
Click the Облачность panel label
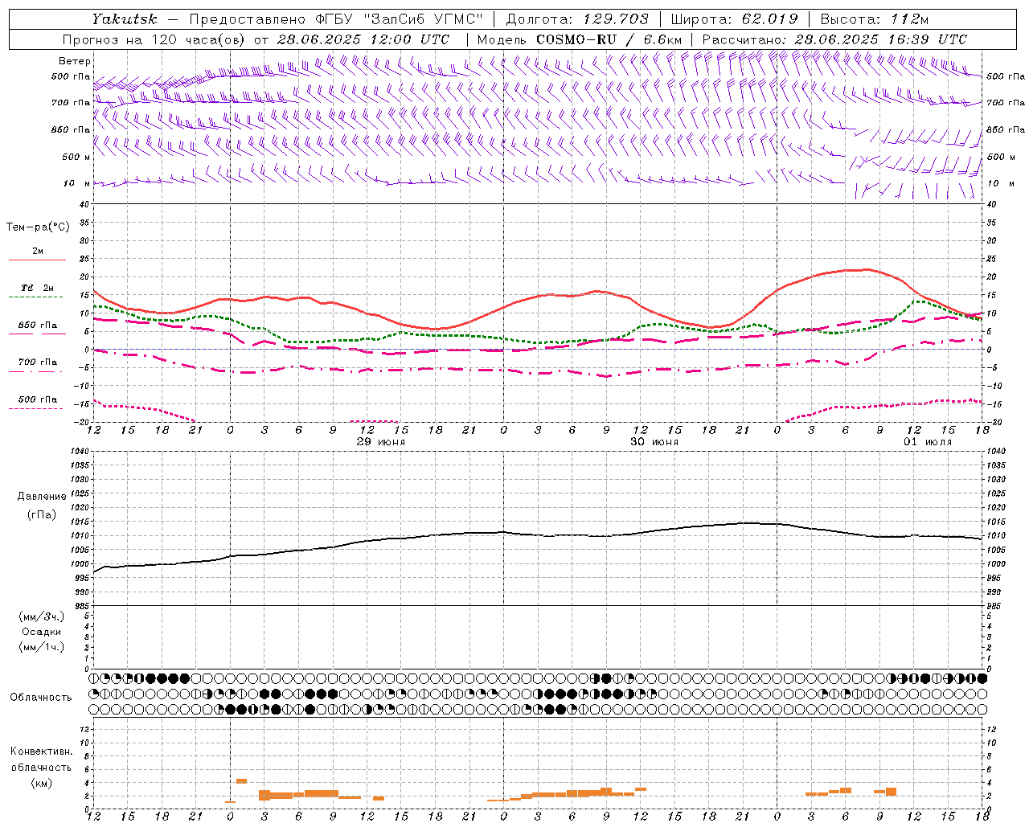pos(41,697)
